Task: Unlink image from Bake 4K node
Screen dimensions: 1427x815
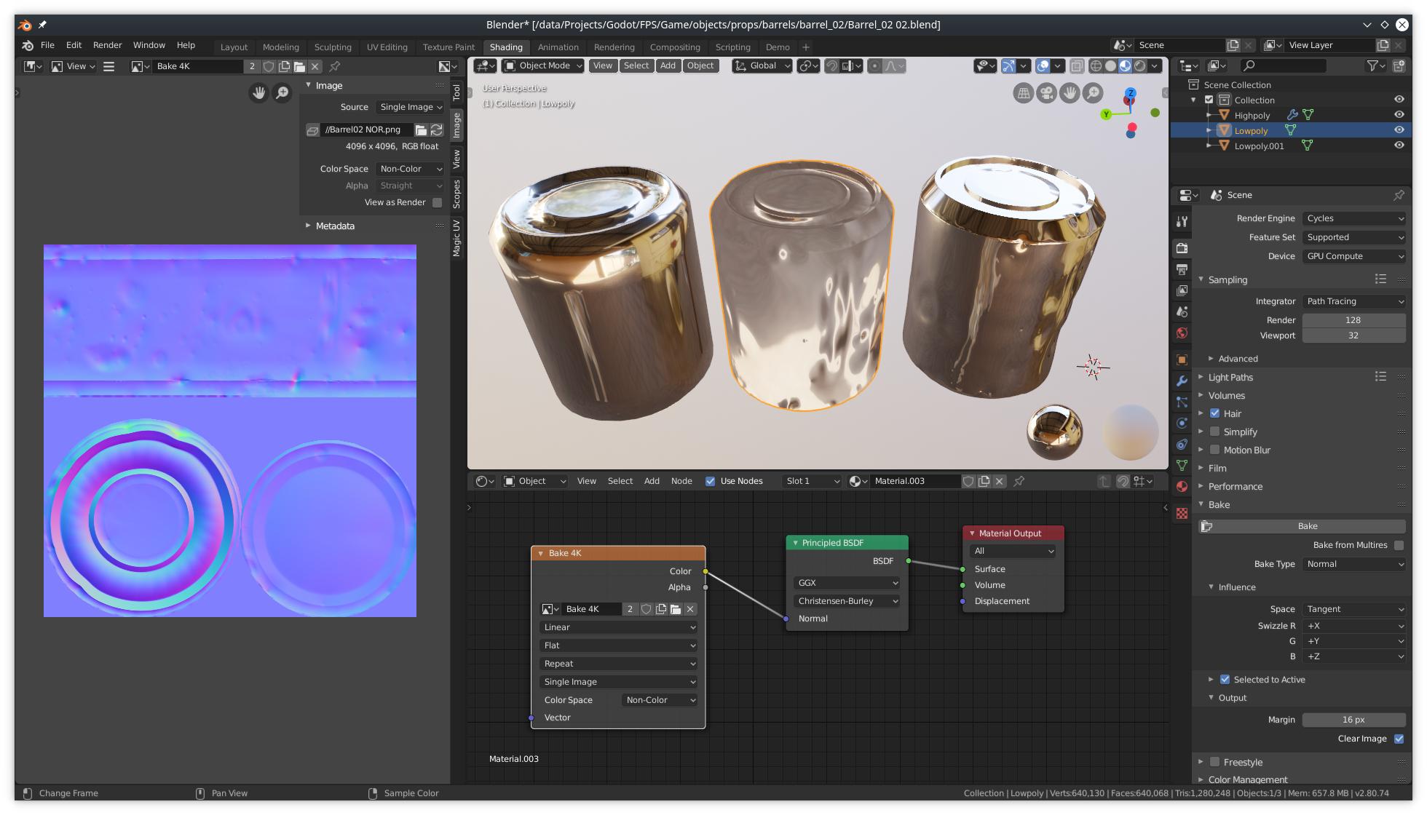Action: pyautogui.click(x=690, y=609)
